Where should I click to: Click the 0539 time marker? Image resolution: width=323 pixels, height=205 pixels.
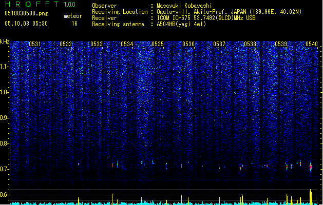tap(281, 44)
